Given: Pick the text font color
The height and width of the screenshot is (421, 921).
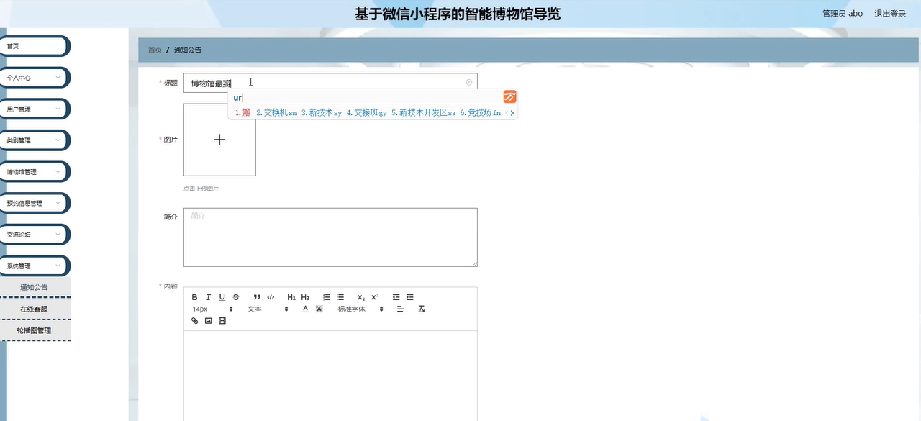Looking at the screenshot, I should click(x=305, y=309).
